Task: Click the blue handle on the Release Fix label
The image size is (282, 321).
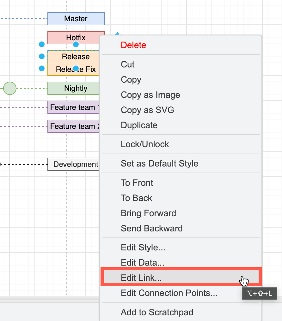Action: (76, 68)
